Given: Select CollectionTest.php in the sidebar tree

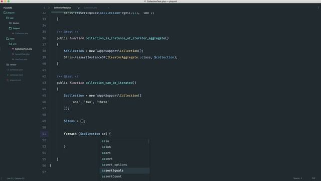Looking at the screenshot, I should (x=24, y=49).
